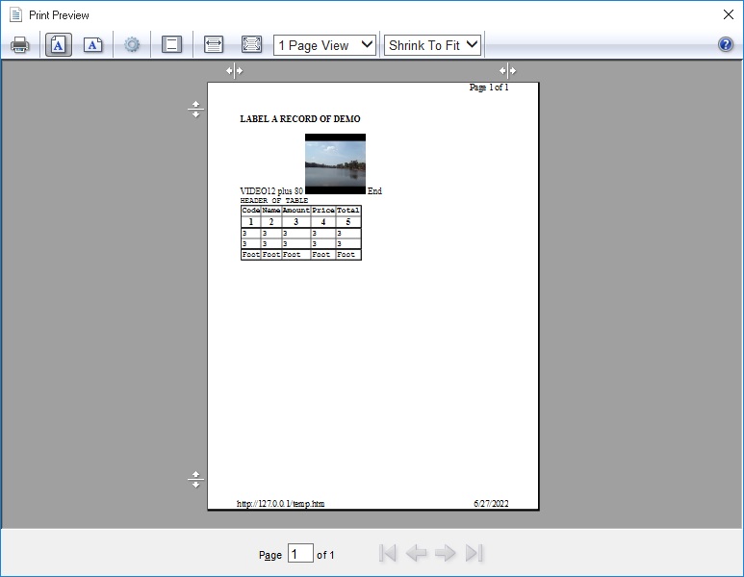This screenshot has width=744, height=577.
Task: Close the Print Preview window
Action: pyautogui.click(x=728, y=14)
